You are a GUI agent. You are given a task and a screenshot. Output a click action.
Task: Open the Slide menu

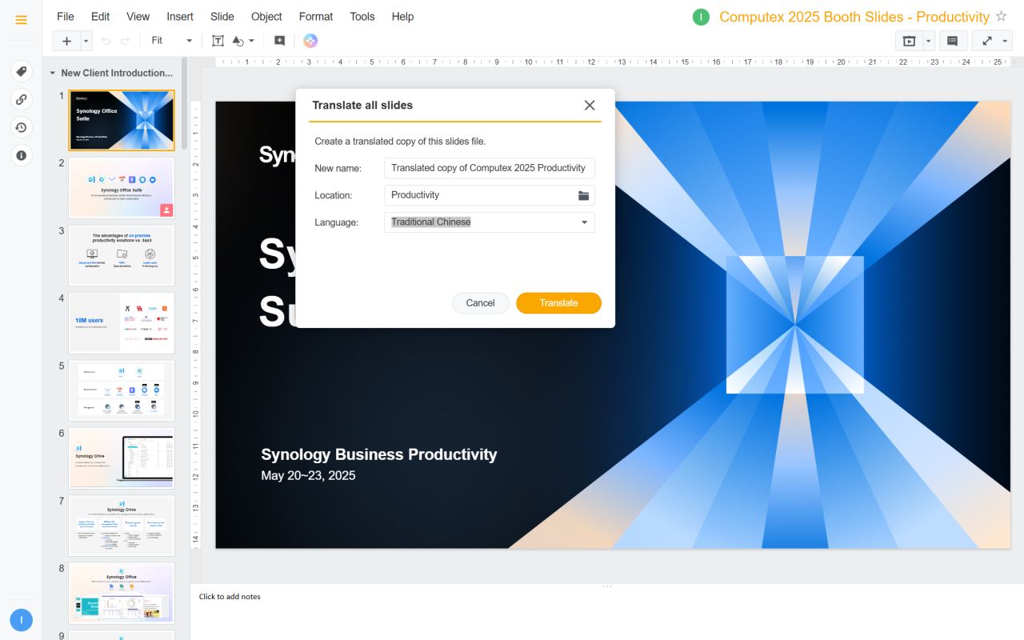pyautogui.click(x=222, y=17)
